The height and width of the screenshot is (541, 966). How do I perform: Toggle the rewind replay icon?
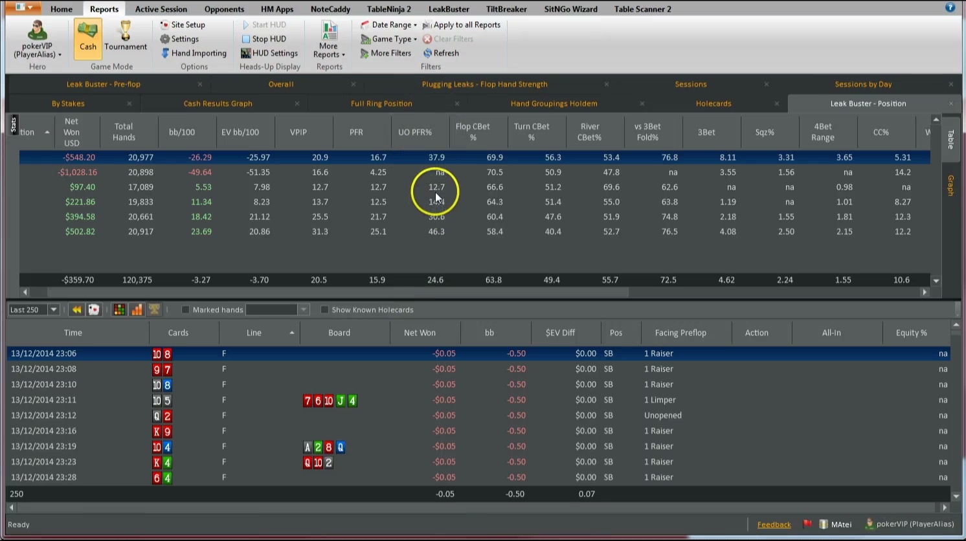(76, 309)
